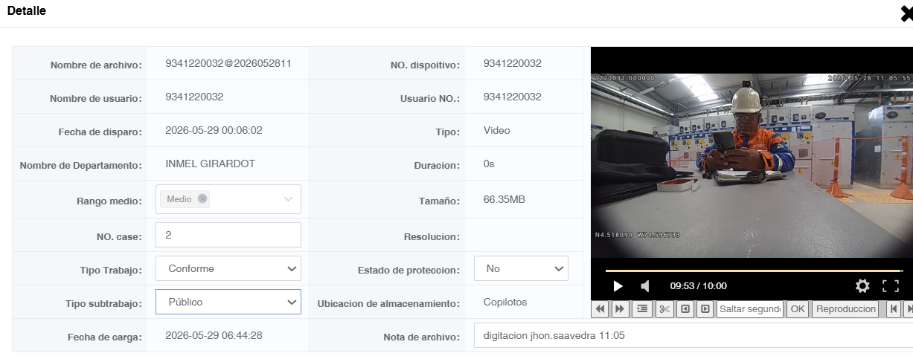The height and width of the screenshot is (359, 913).
Task: Click the Saltar segundos input box
Action: 750,309
